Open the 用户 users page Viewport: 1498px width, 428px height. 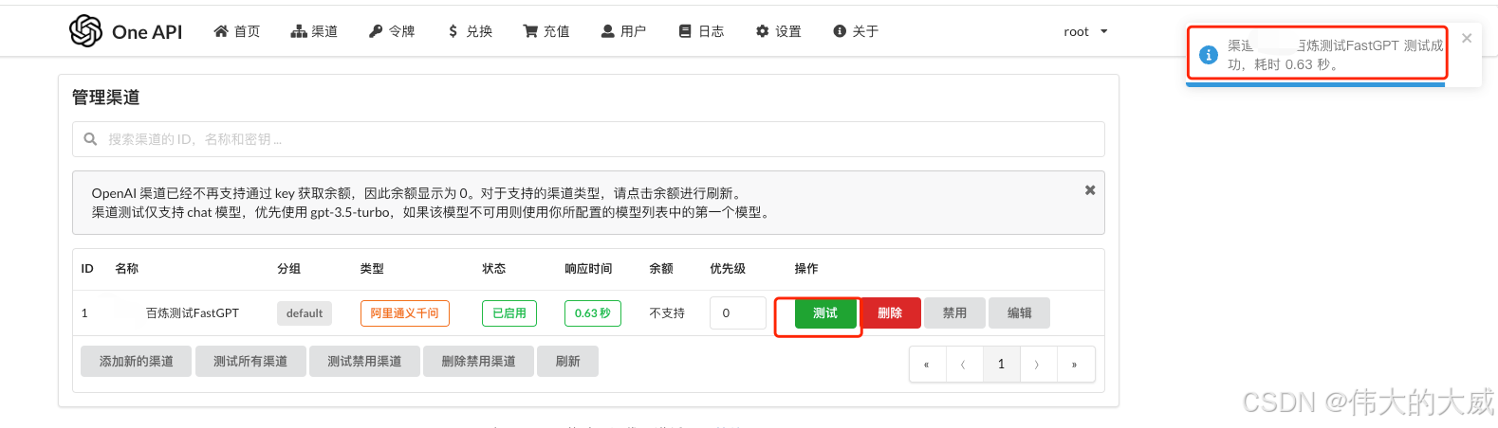point(623,31)
